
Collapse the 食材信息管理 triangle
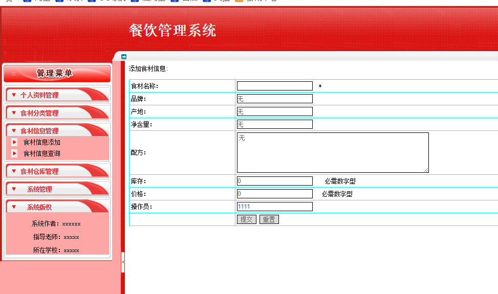14,130
